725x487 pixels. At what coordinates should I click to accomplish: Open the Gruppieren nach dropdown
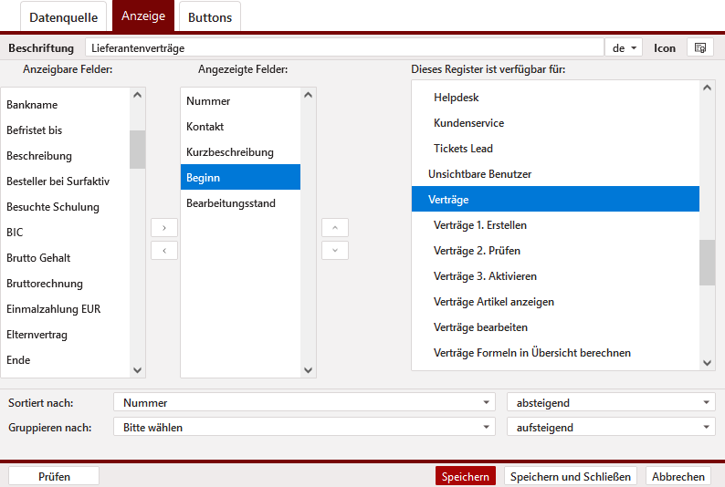pyautogui.click(x=303, y=427)
